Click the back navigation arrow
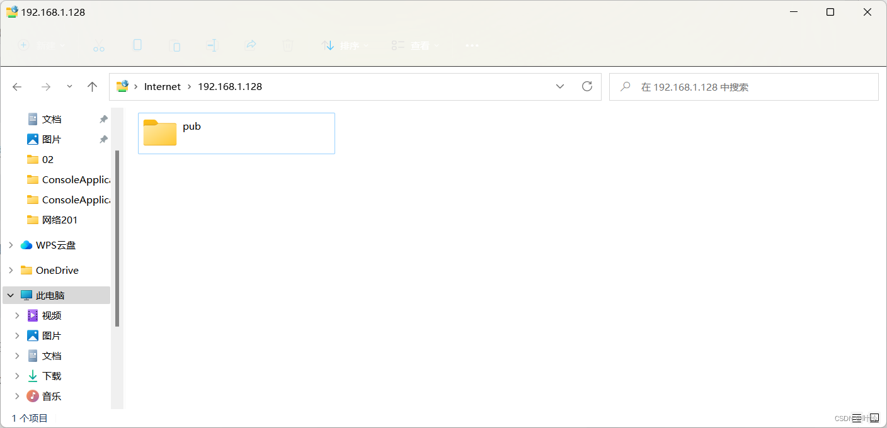 [17, 86]
